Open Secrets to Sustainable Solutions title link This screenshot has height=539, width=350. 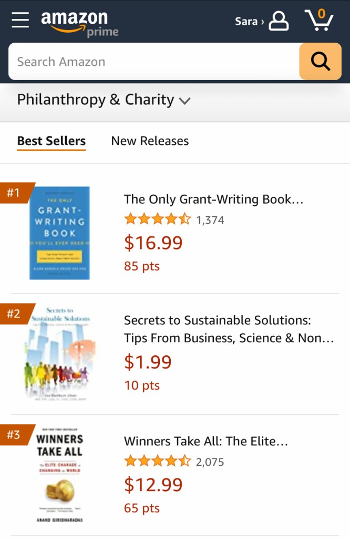[229, 329]
